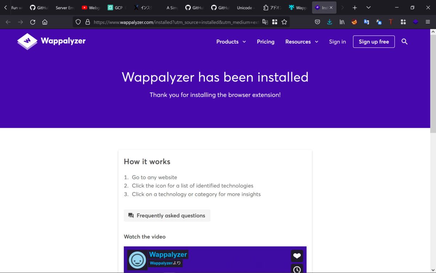Click the page vertical scrollbar thumb
Viewport: 436px width, 273px height.
(x=433, y=84)
